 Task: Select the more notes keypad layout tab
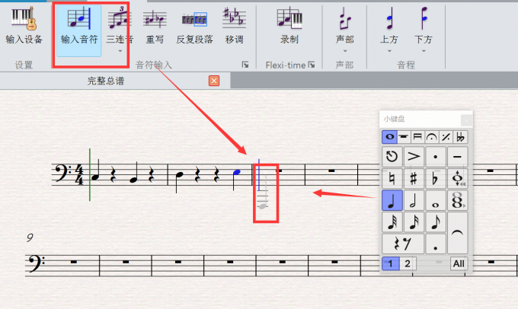pyautogui.click(x=404, y=137)
